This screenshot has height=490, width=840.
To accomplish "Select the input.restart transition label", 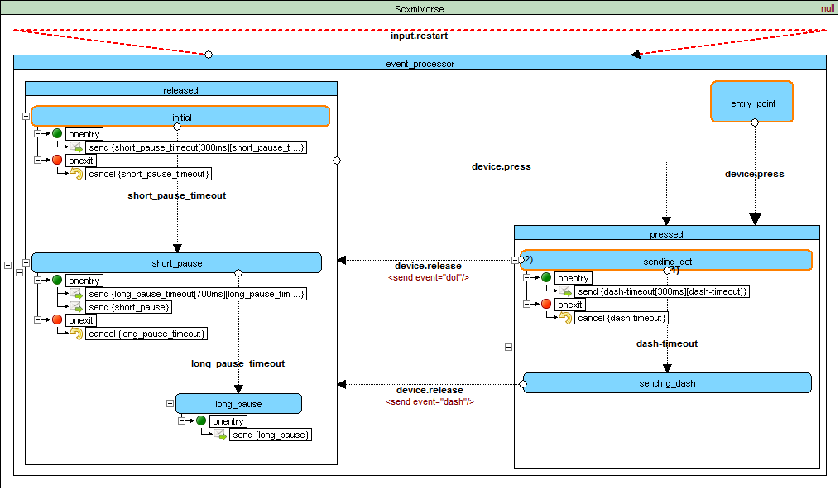I will tap(420, 36).
